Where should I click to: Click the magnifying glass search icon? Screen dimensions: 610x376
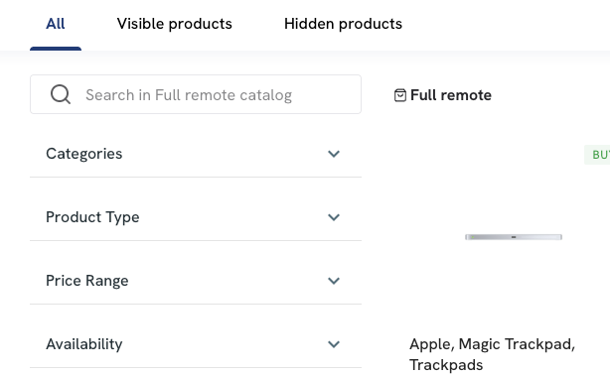tap(61, 94)
